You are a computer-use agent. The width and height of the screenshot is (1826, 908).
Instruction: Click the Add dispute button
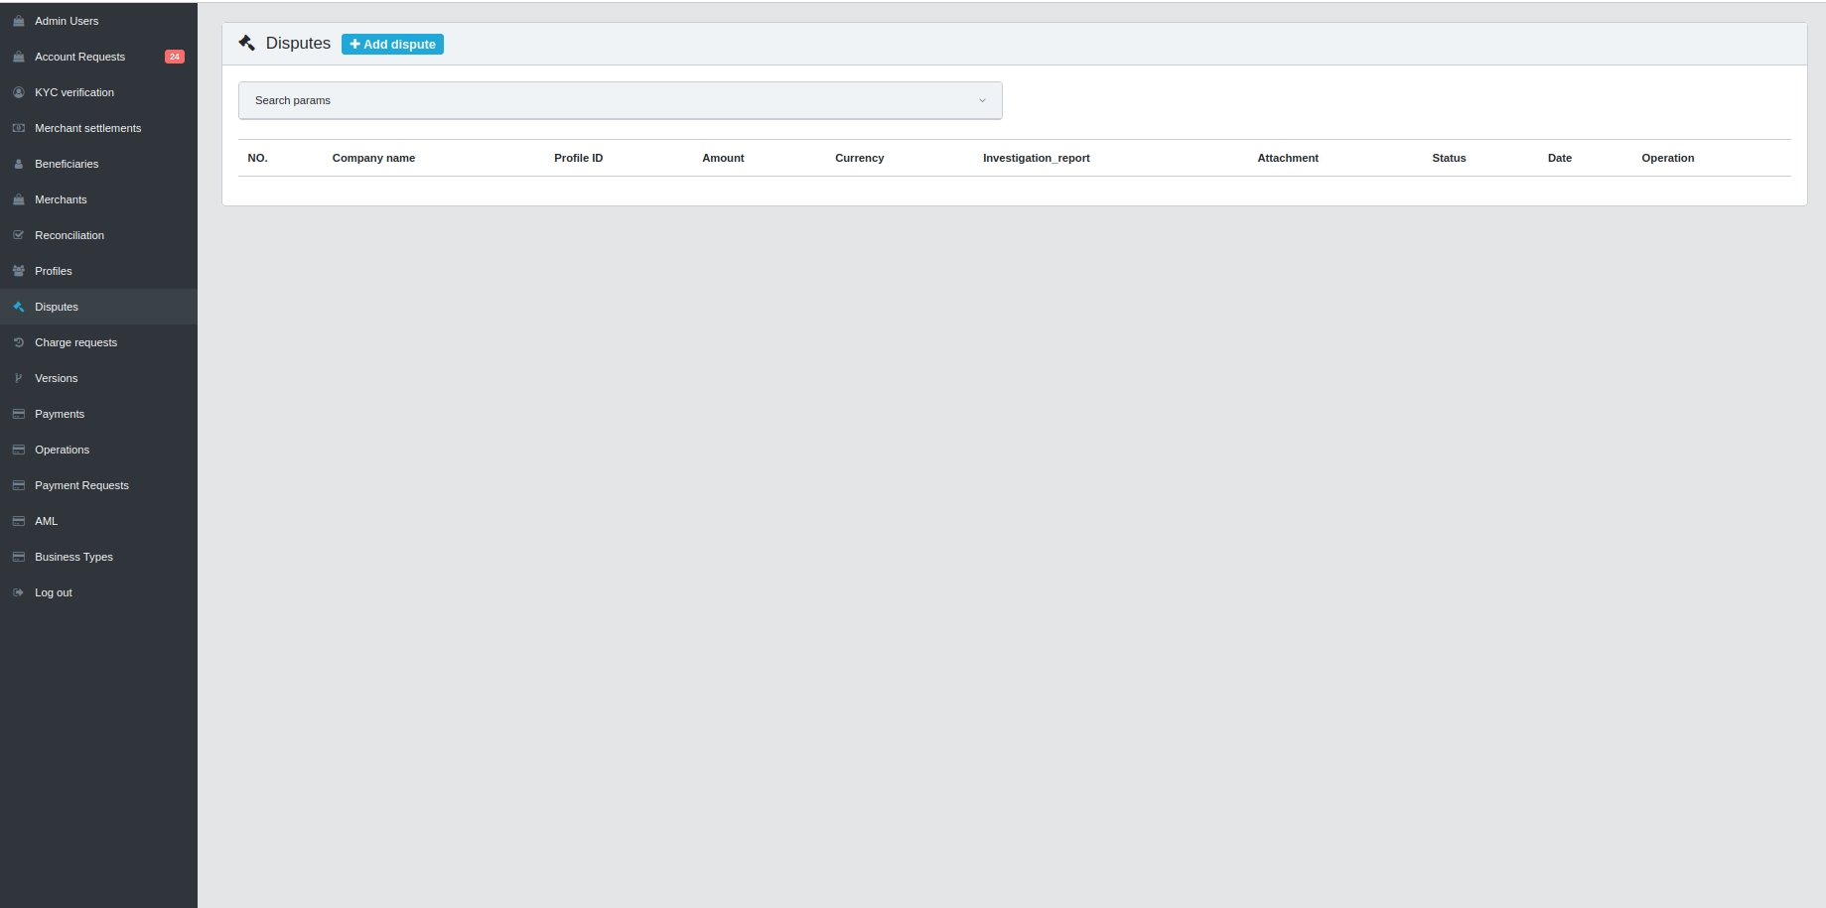[392, 44]
